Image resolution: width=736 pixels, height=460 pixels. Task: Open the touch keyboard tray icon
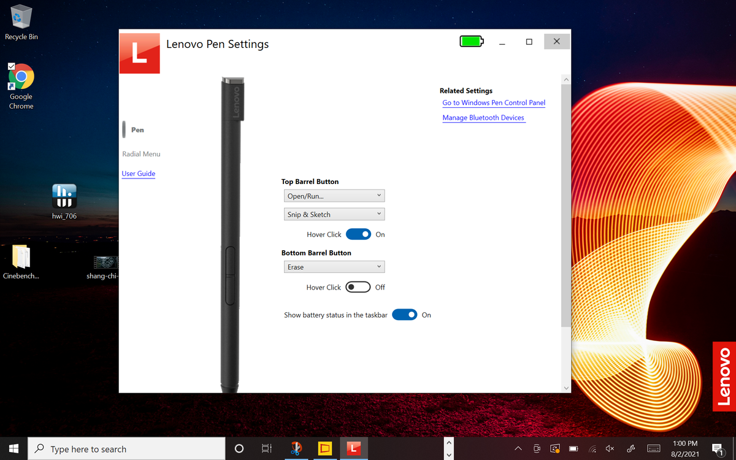click(x=653, y=448)
